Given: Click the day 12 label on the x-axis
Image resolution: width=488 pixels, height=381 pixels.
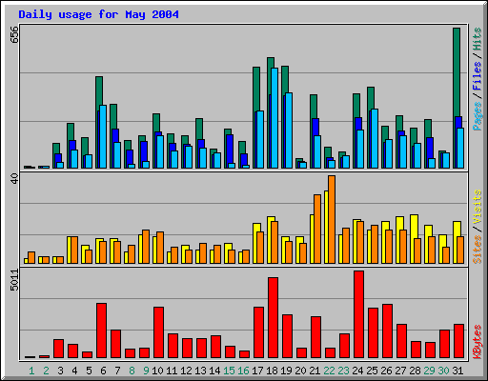Looking at the screenshot, I should click(186, 371).
